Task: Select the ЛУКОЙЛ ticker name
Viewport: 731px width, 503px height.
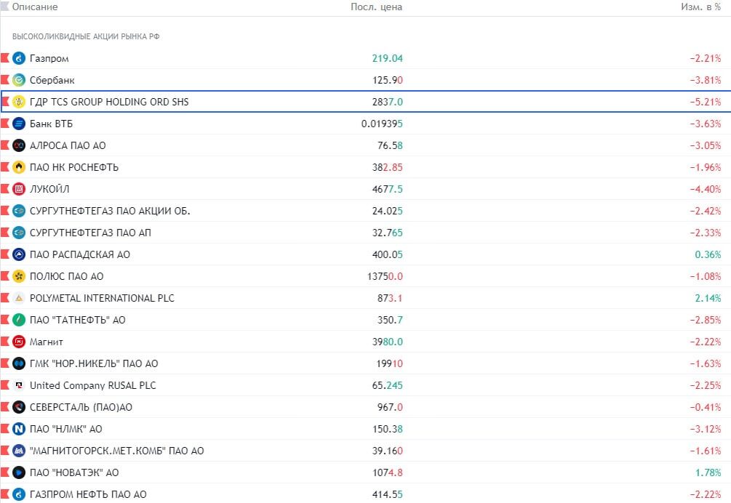Action: tap(49, 189)
